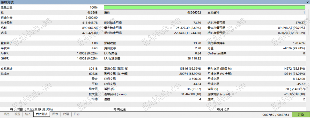Open the 输入 tab
Image resolution: width=310 pixels, height=118 pixels.
tap(28, 114)
